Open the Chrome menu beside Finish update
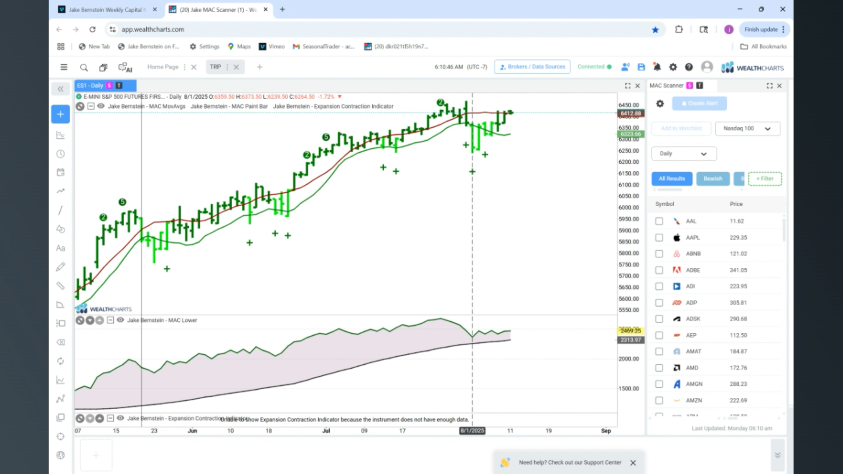This screenshot has height=474, width=843. coord(783,29)
